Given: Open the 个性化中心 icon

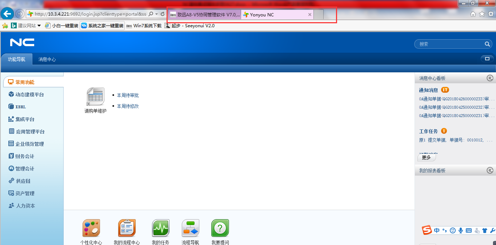Looking at the screenshot, I should point(91,229).
